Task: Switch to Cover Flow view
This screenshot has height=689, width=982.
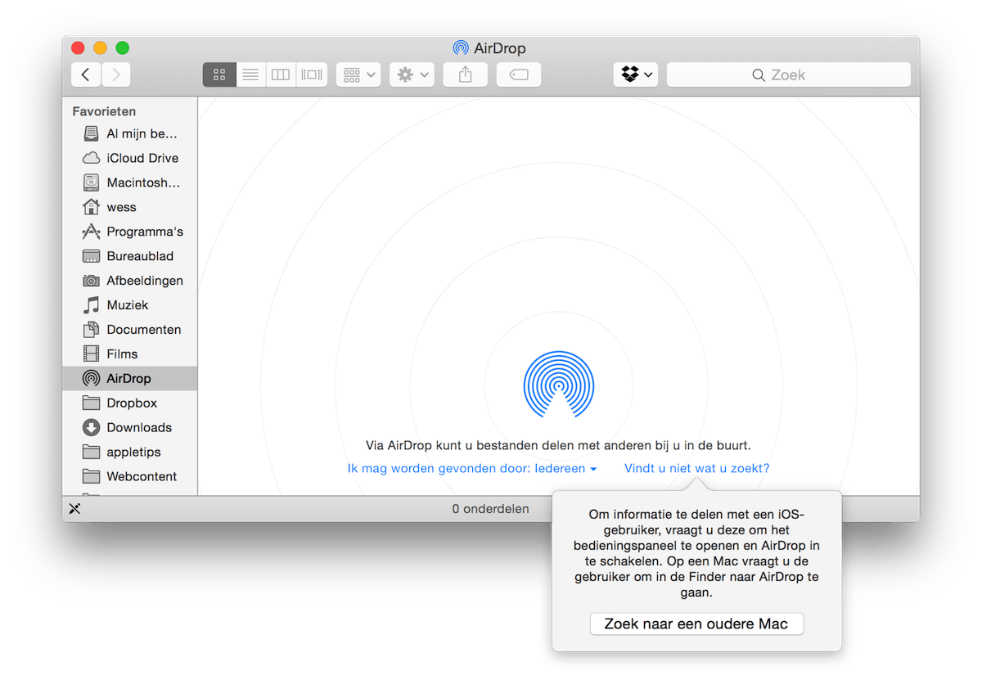Action: 312,74
